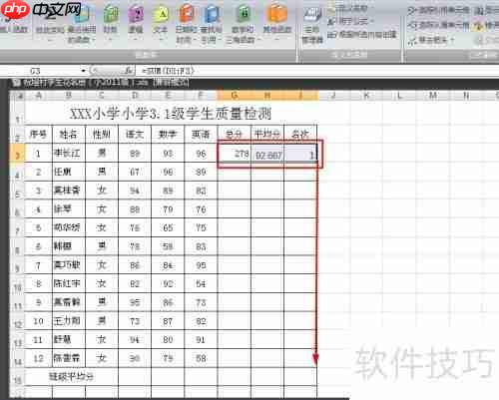
Task: Select column D header
Action: click(x=135, y=96)
